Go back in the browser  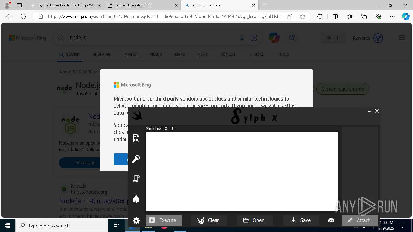(9, 16)
